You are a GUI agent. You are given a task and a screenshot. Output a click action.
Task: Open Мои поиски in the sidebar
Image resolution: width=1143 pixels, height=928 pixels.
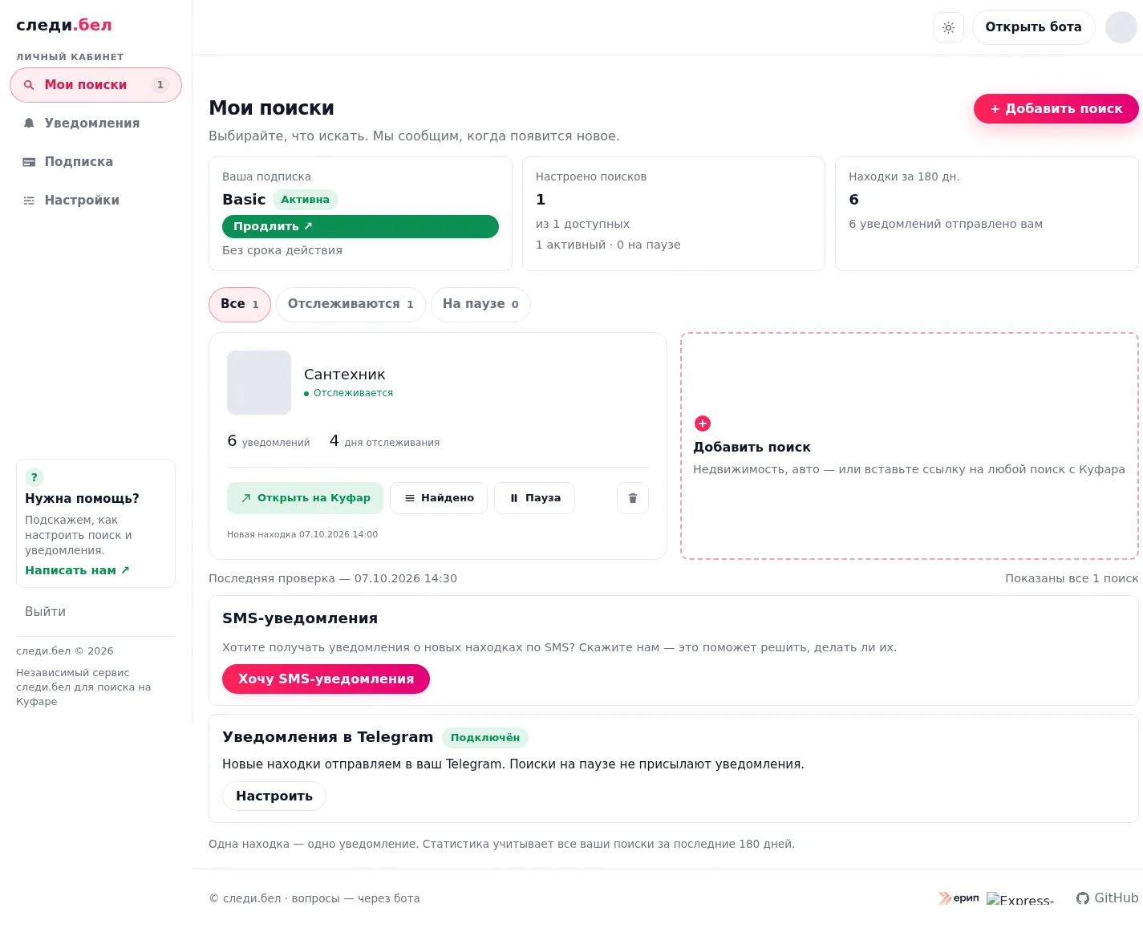pyautogui.click(x=96, y=85)
